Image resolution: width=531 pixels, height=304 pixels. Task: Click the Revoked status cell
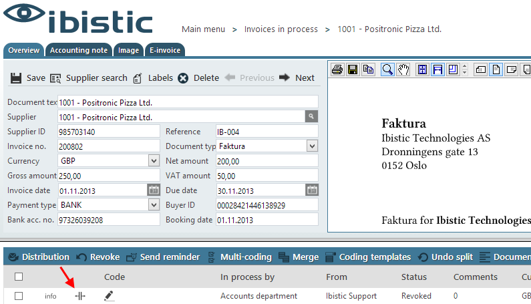[416, 296]
